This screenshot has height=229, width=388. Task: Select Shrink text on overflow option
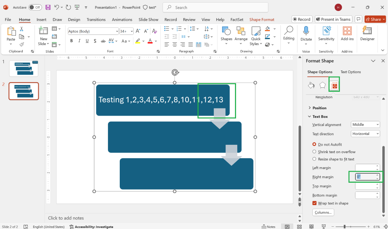[314, 152]
